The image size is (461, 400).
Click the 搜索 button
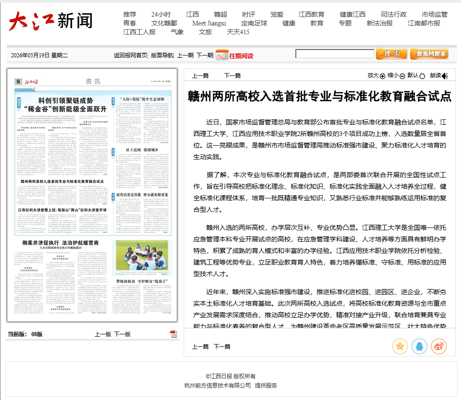[392, 54]
